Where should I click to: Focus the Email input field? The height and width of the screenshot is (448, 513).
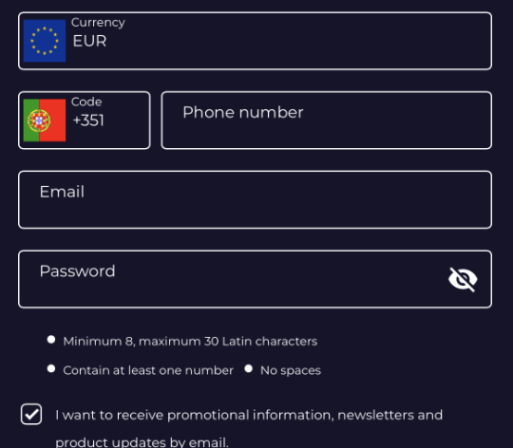click(x=255, y=199)
